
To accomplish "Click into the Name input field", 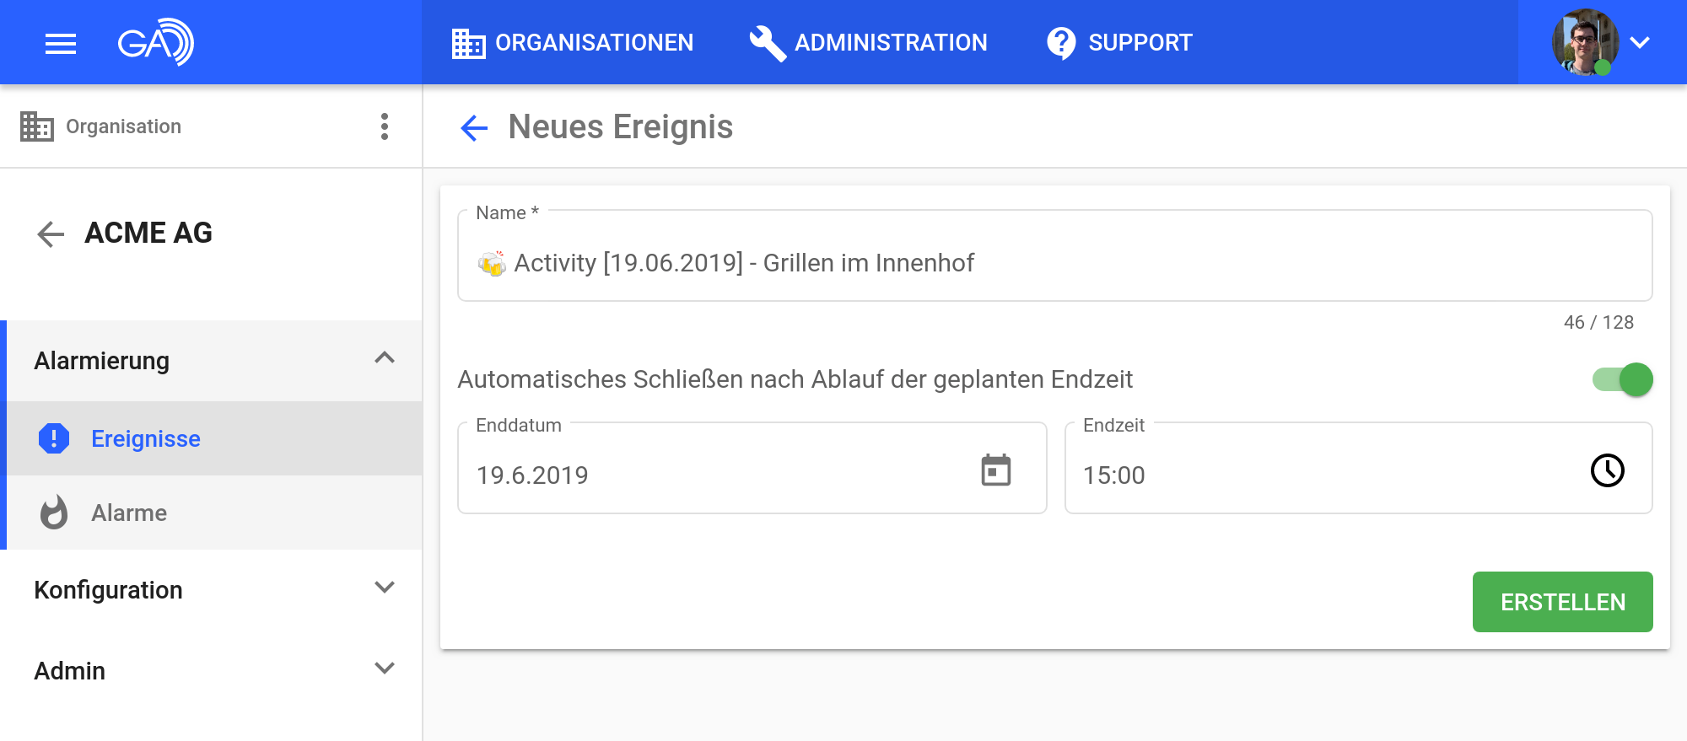I will tap(1054, 263).
